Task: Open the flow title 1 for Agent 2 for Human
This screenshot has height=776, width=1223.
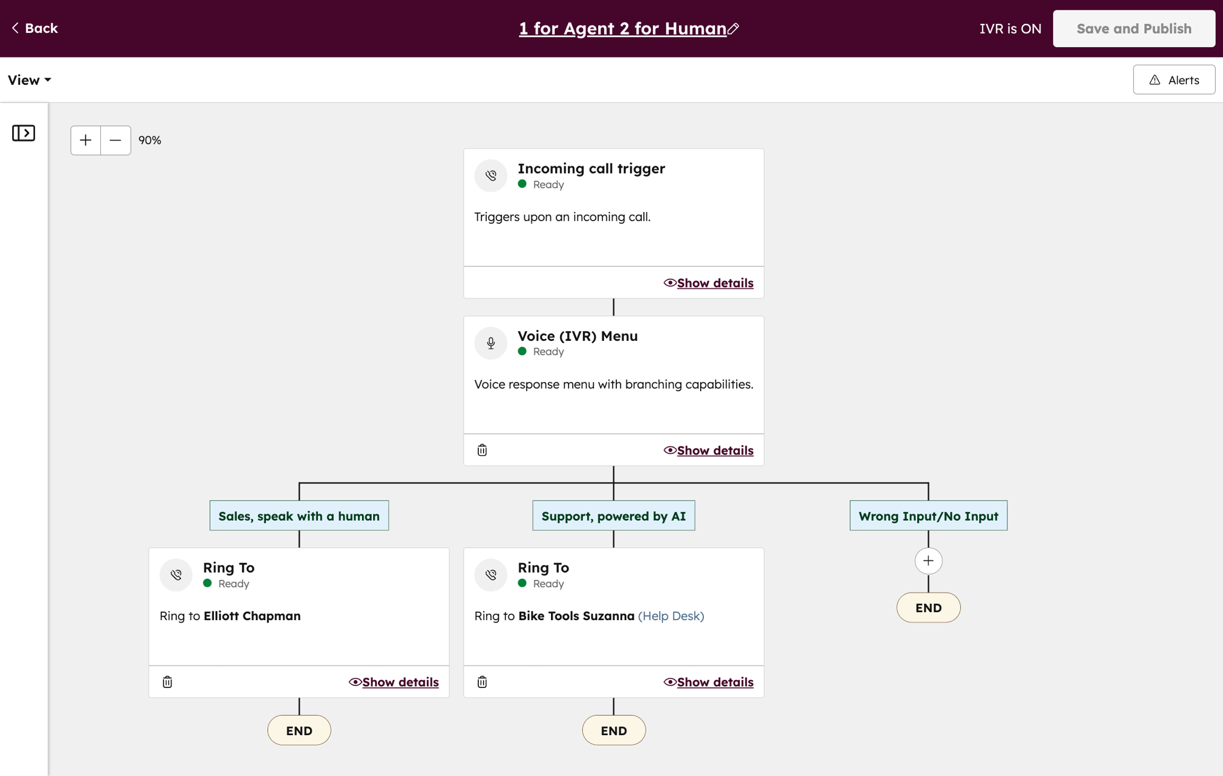Action: [622, 28]
